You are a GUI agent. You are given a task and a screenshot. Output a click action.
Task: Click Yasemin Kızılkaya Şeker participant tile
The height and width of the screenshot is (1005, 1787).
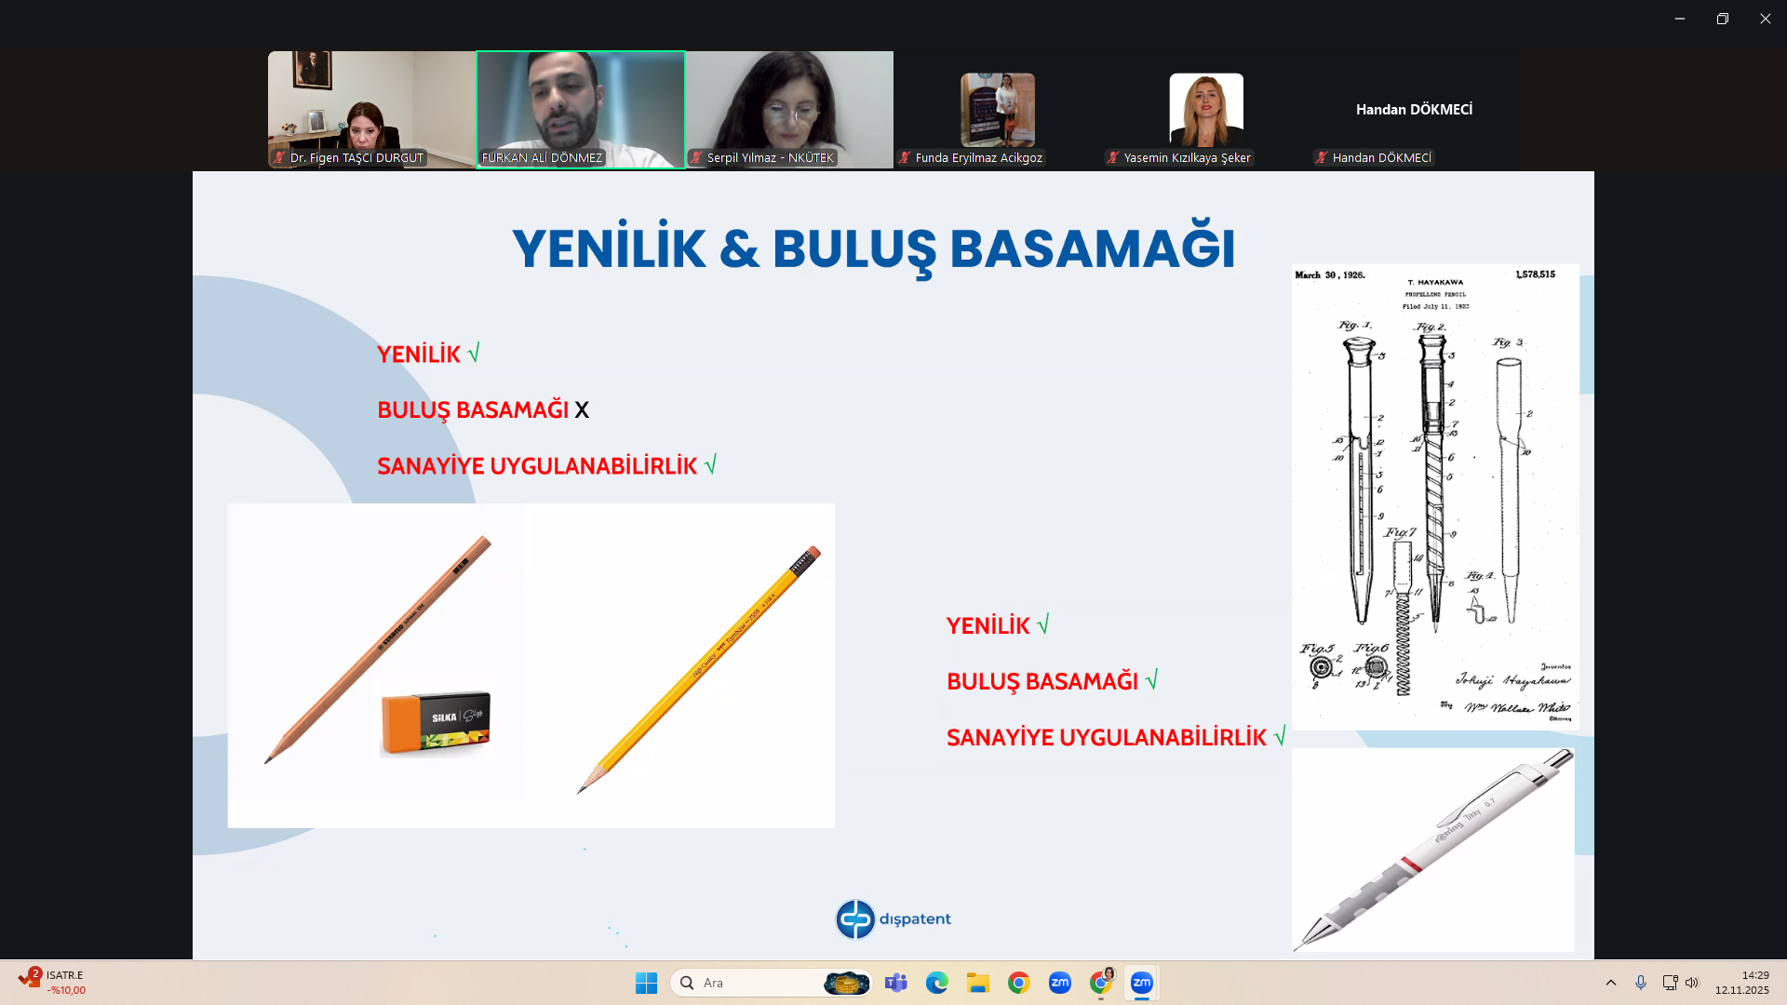click(1205, 110)
